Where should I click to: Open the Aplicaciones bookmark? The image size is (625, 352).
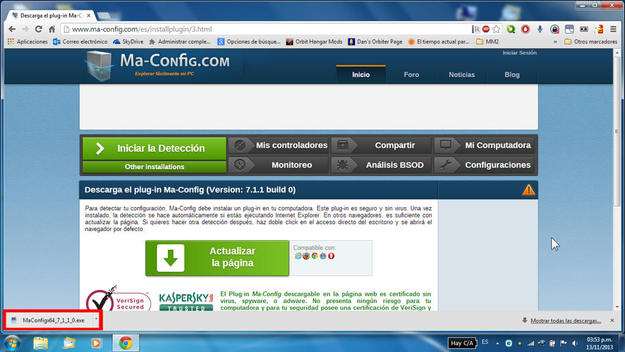(27, 42)
